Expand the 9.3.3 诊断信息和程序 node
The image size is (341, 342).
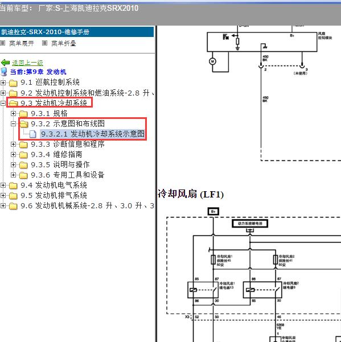[13, 144]
